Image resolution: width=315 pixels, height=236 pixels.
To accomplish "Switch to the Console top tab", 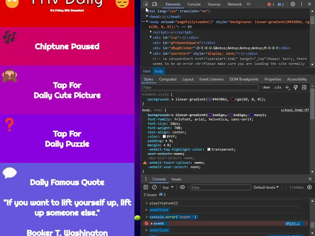I will click(x=194, y=4).
